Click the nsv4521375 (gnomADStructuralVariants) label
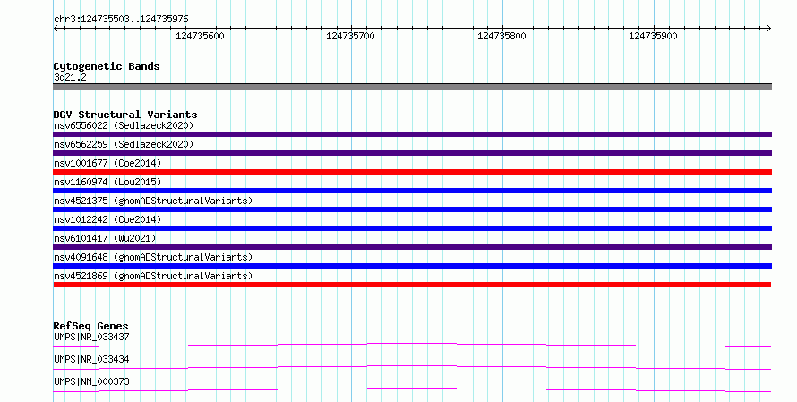The height and width of the screenshot is (402, 797). pyautogui.click(x=153, y=201)
